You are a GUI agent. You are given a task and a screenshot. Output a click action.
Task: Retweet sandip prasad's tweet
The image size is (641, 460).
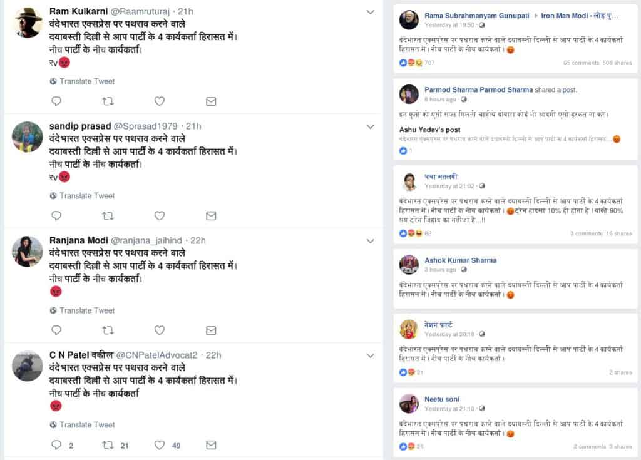pos(108,216)
